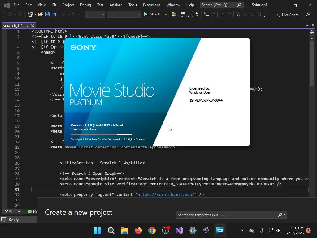Open the Help menu
The width and height of the screenshot is (317, 238).
(190, 5)
